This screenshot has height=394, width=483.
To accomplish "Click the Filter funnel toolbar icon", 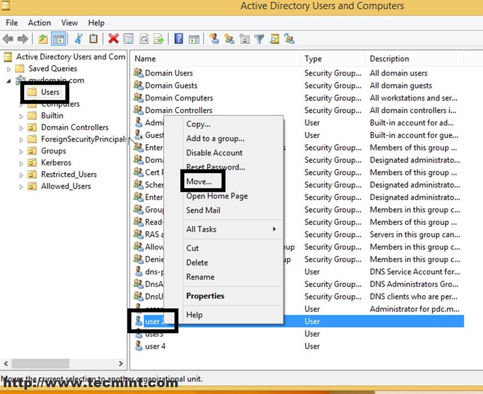I will 259,39.
